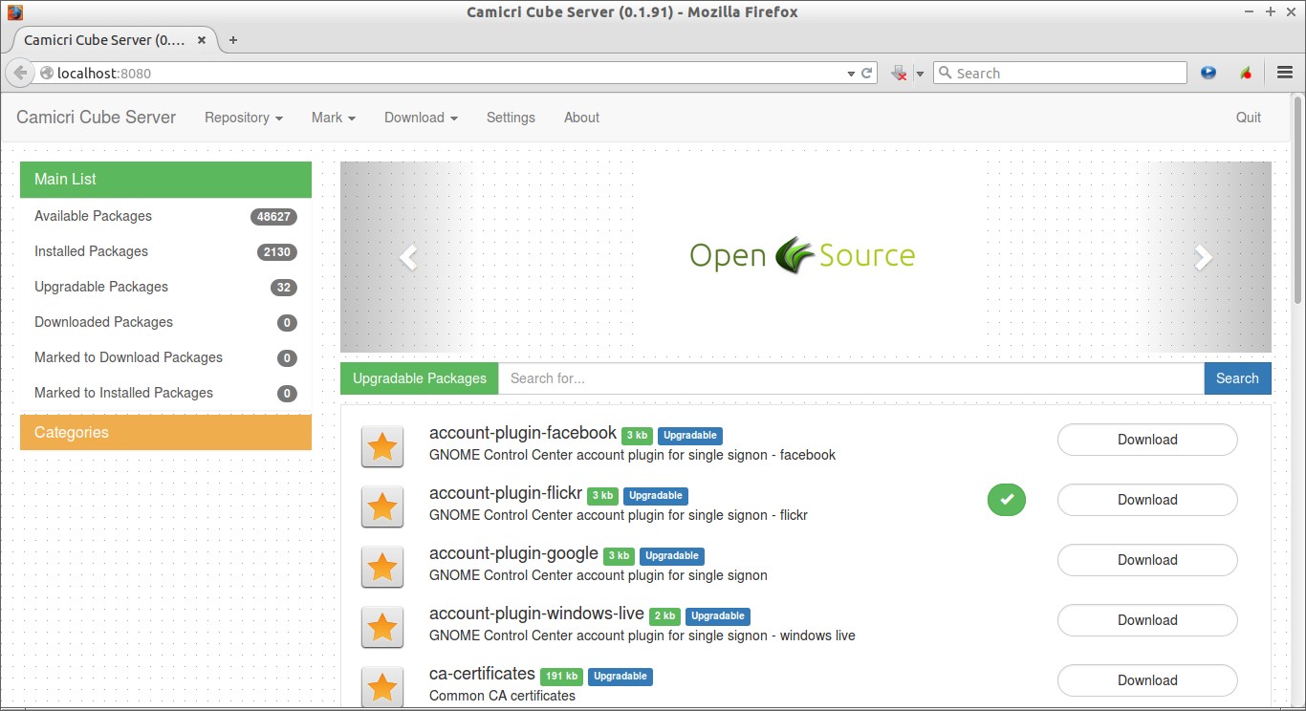Click the 191 kb size badge

[x=562, y=676]
